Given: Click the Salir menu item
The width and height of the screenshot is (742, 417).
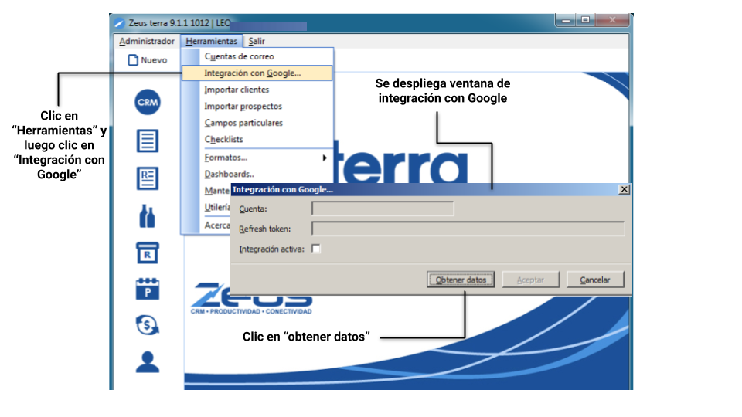Looking at the screenshot, I should coord(257,41).
